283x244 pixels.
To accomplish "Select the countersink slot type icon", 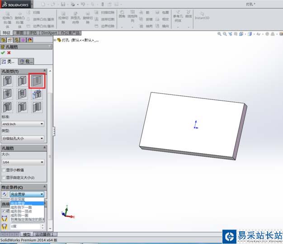I will (23, 107).
